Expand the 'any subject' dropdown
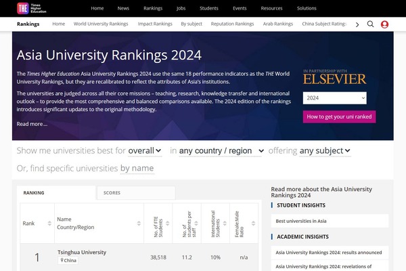 (x=325, y=150)
